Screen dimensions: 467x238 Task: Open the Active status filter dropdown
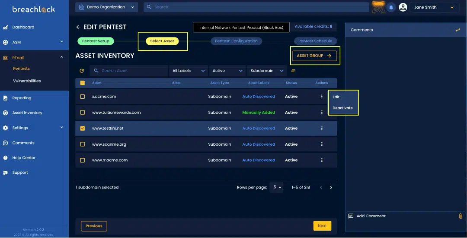click(227, 71)
